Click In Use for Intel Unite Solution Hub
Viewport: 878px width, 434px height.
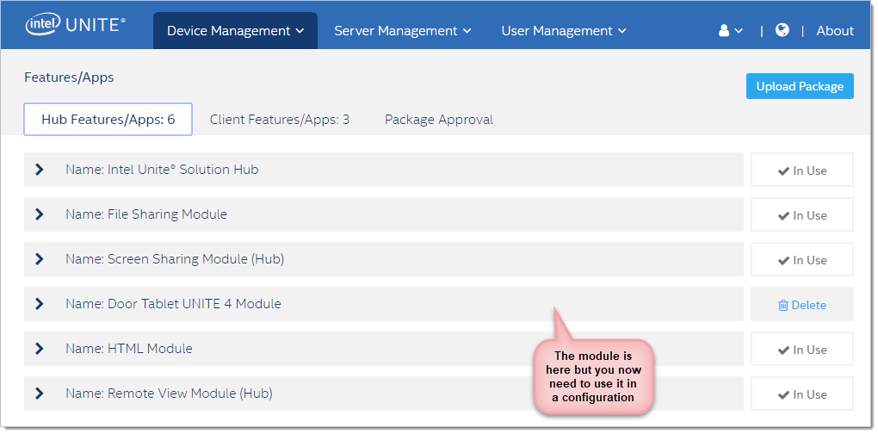coord(802,170)
